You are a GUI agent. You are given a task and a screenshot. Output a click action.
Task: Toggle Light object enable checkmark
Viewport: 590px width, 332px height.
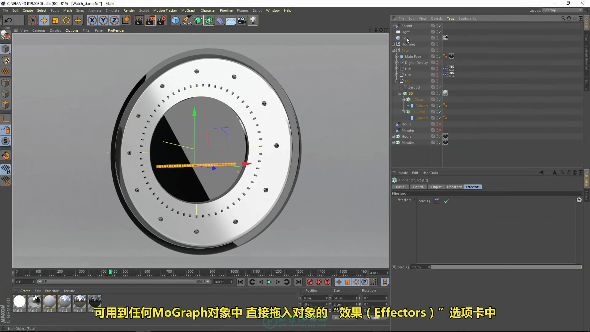(x=440, y=32)
